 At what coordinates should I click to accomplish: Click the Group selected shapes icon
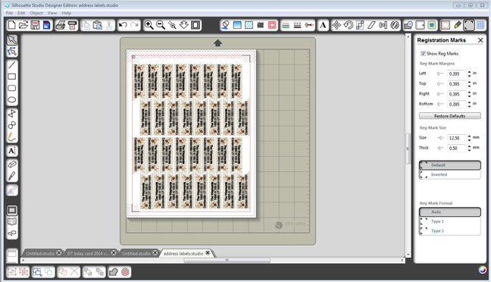[12, 271]
